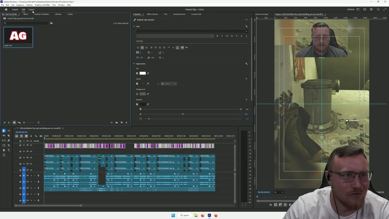The image size is (389, 219).
Task: Mute audio track A1
Action: 31,176
